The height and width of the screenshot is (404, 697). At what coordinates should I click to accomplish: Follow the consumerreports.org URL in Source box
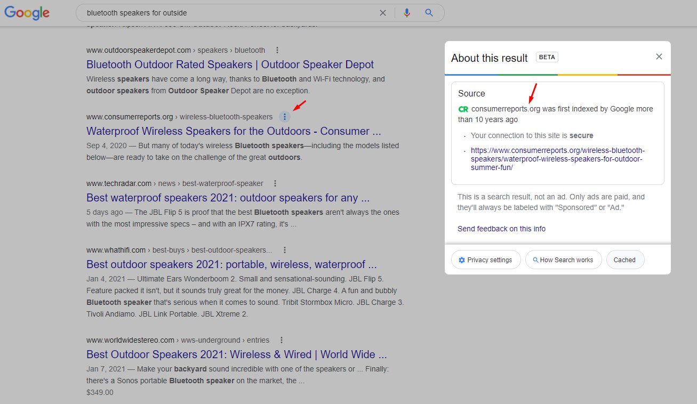coord(558,159)
